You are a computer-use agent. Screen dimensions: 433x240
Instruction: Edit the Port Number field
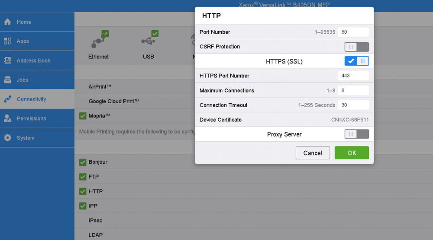click(x=353, y=32)
